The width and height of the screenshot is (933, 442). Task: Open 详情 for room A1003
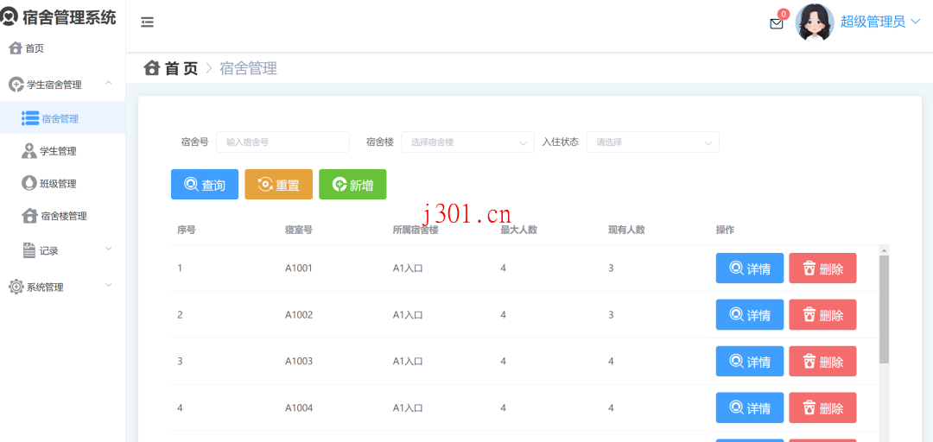coord(750,361)
